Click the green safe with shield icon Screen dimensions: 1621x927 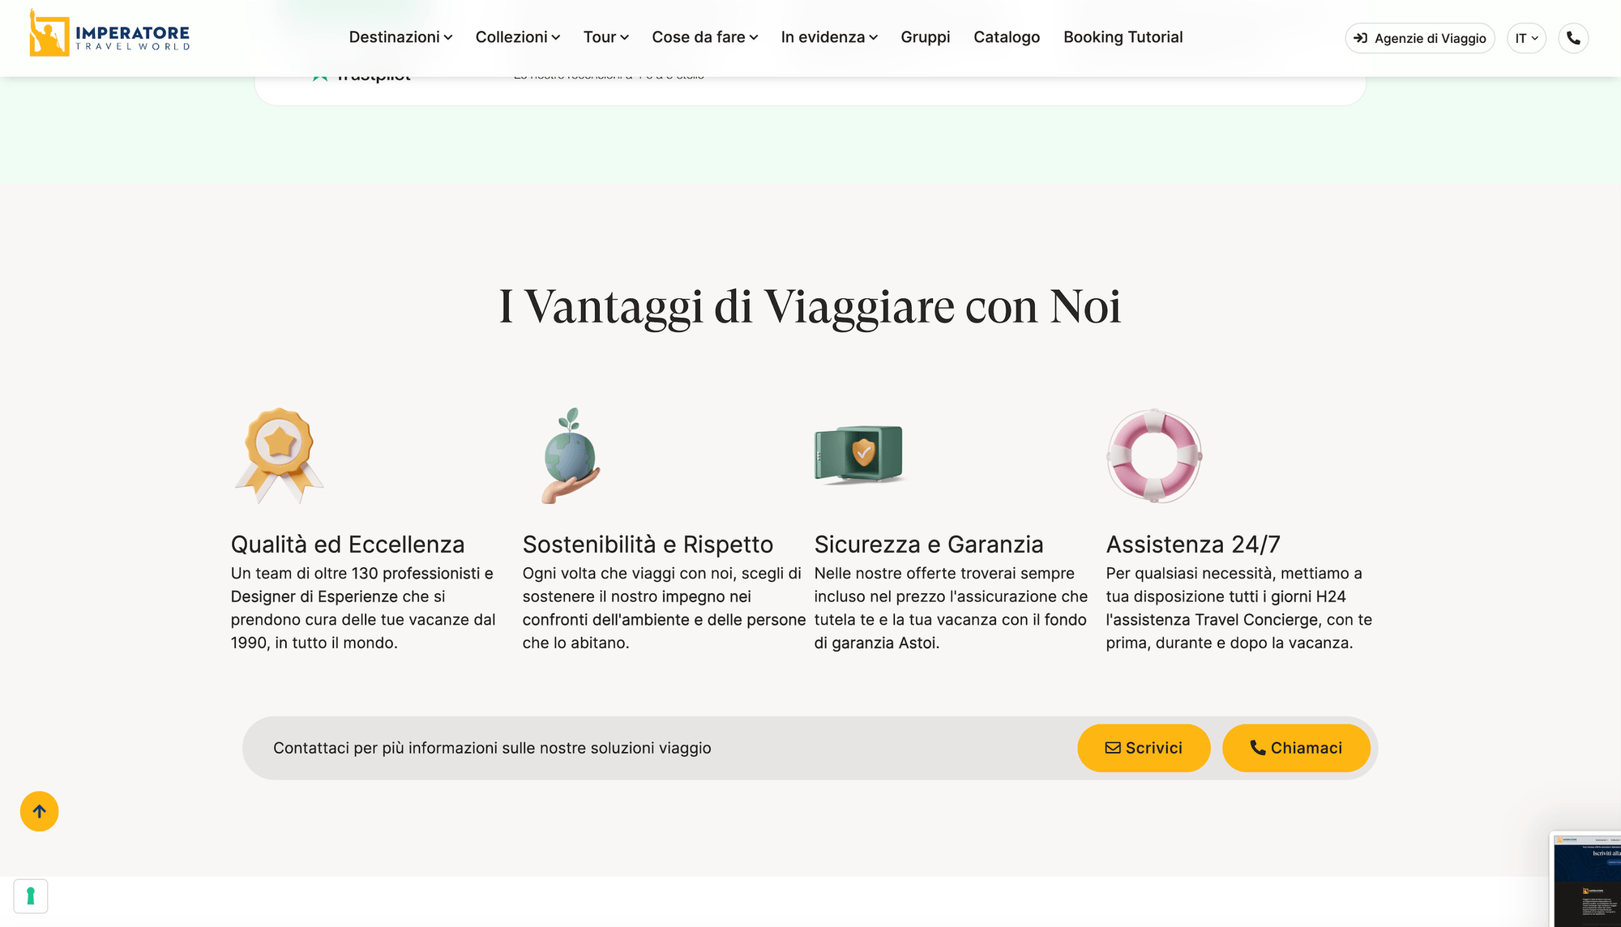859,455
